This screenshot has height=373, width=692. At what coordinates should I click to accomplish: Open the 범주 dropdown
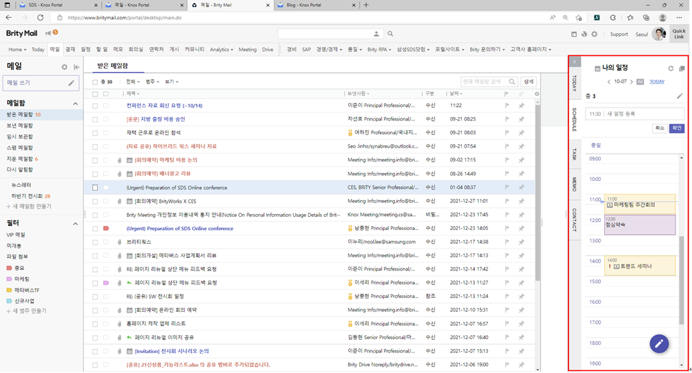tap(152, 82)
